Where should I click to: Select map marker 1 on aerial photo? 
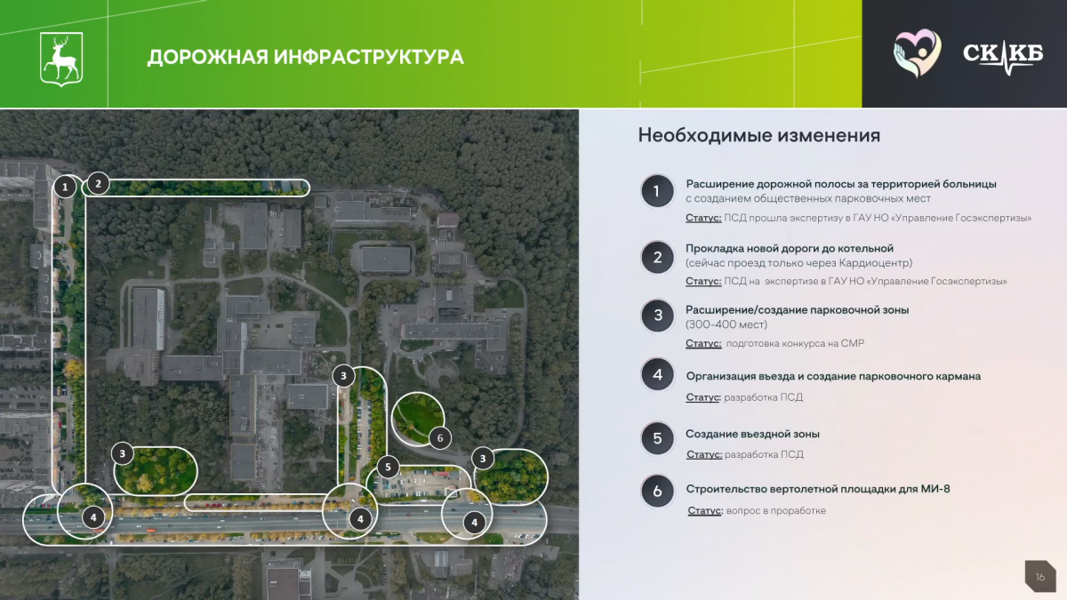64,187
